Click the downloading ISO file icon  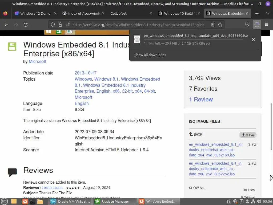point(137,39)
